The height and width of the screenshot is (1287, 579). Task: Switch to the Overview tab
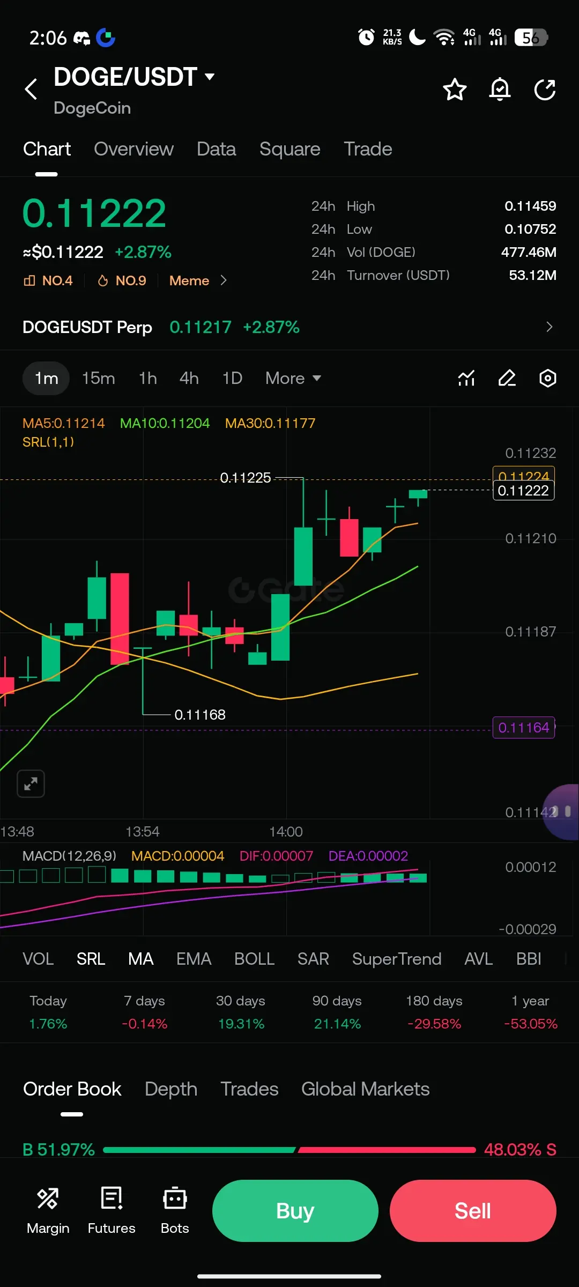[133, 149]
